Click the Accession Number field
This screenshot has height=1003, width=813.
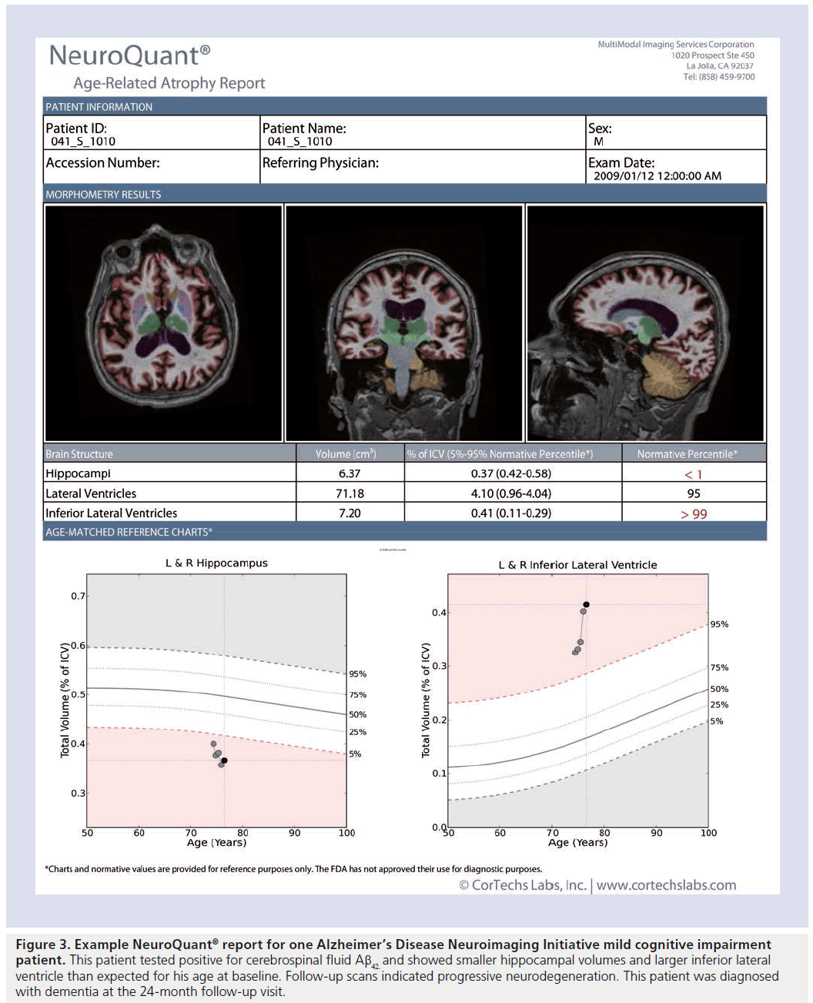[x=152, y=166]
